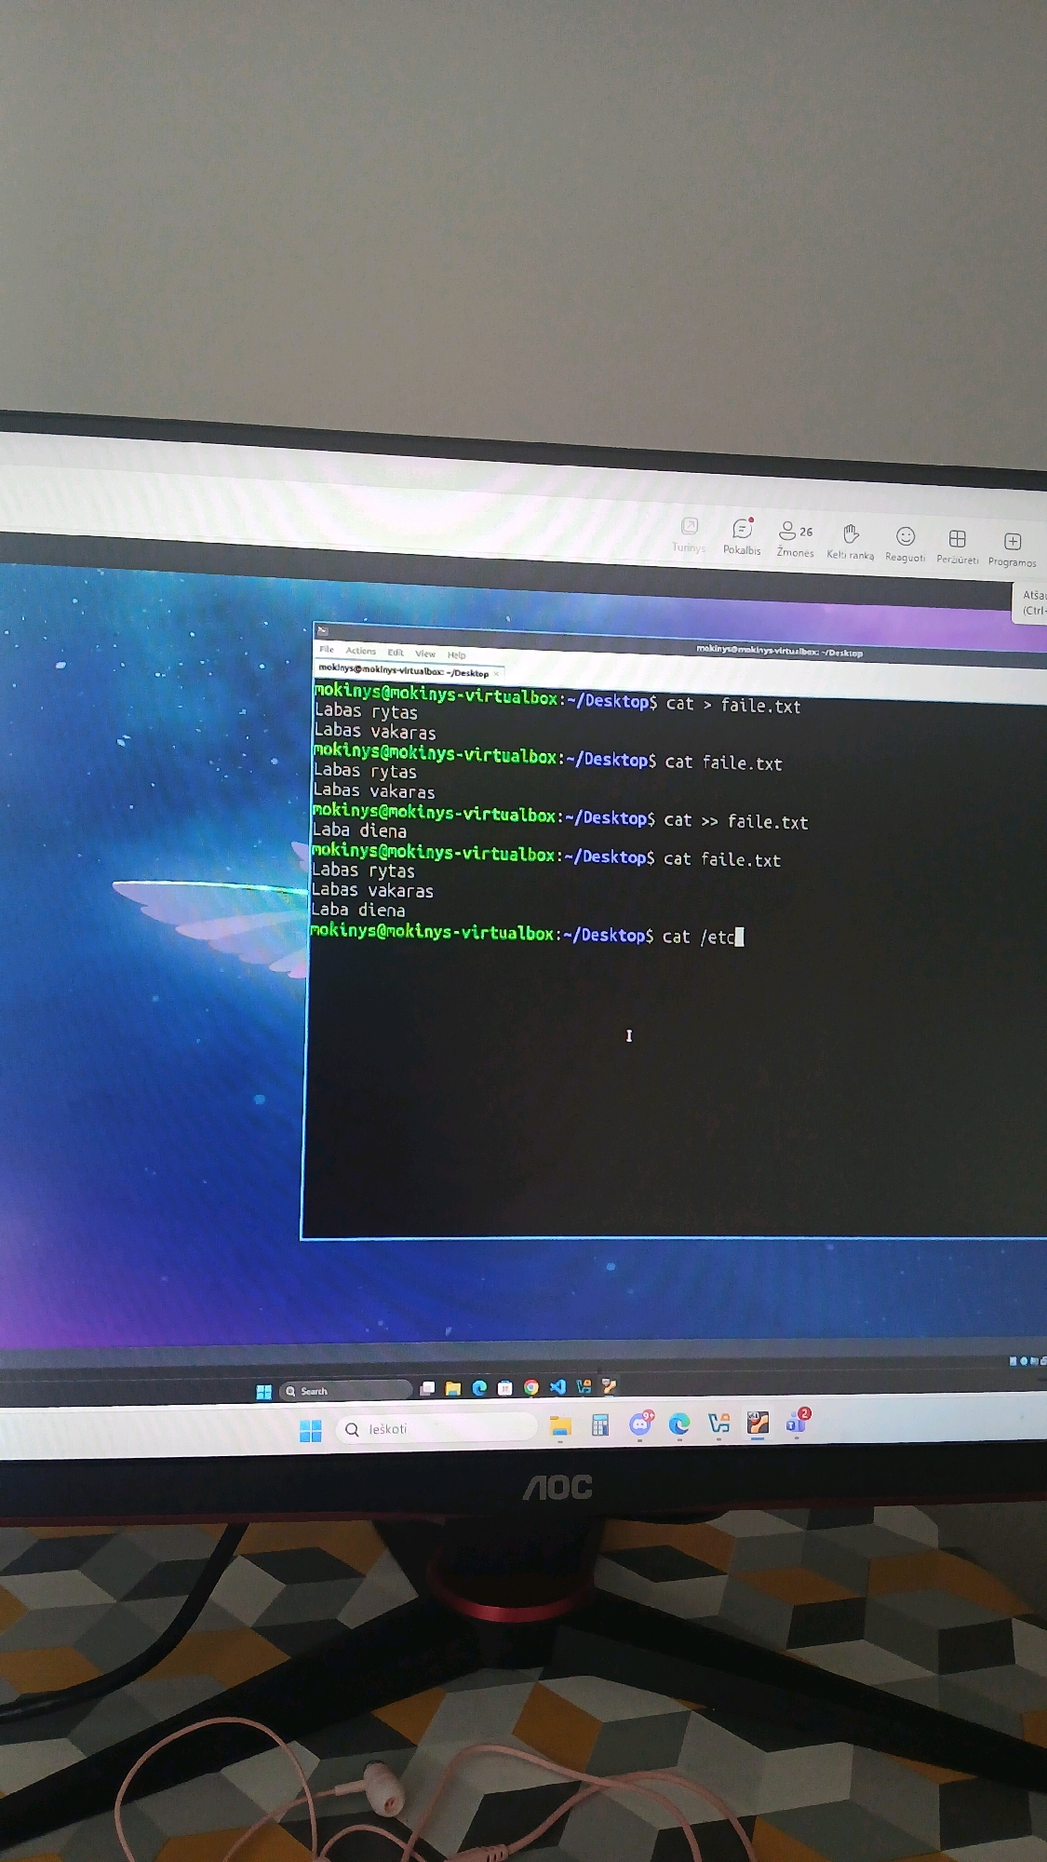Click the shared screen's Search box

(345, 1391)
